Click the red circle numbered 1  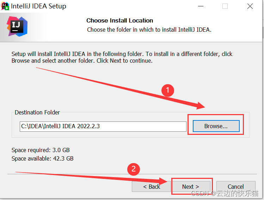pos(168,90)
